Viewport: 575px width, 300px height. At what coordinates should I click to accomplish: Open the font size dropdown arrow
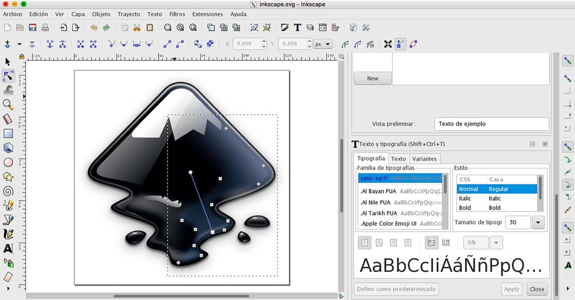[539, 222]
